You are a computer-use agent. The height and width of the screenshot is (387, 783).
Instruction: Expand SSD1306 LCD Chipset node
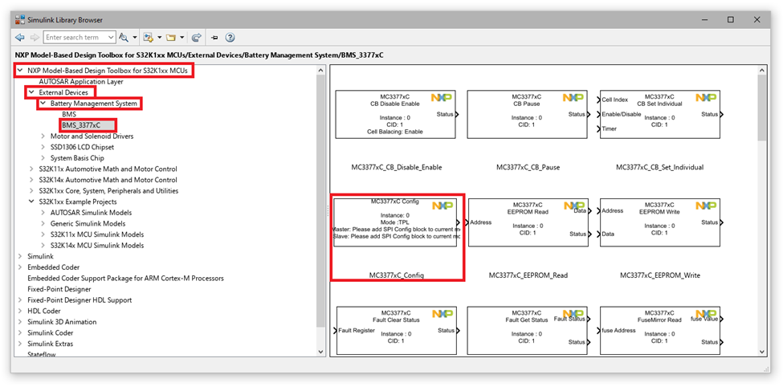point(43,147)
